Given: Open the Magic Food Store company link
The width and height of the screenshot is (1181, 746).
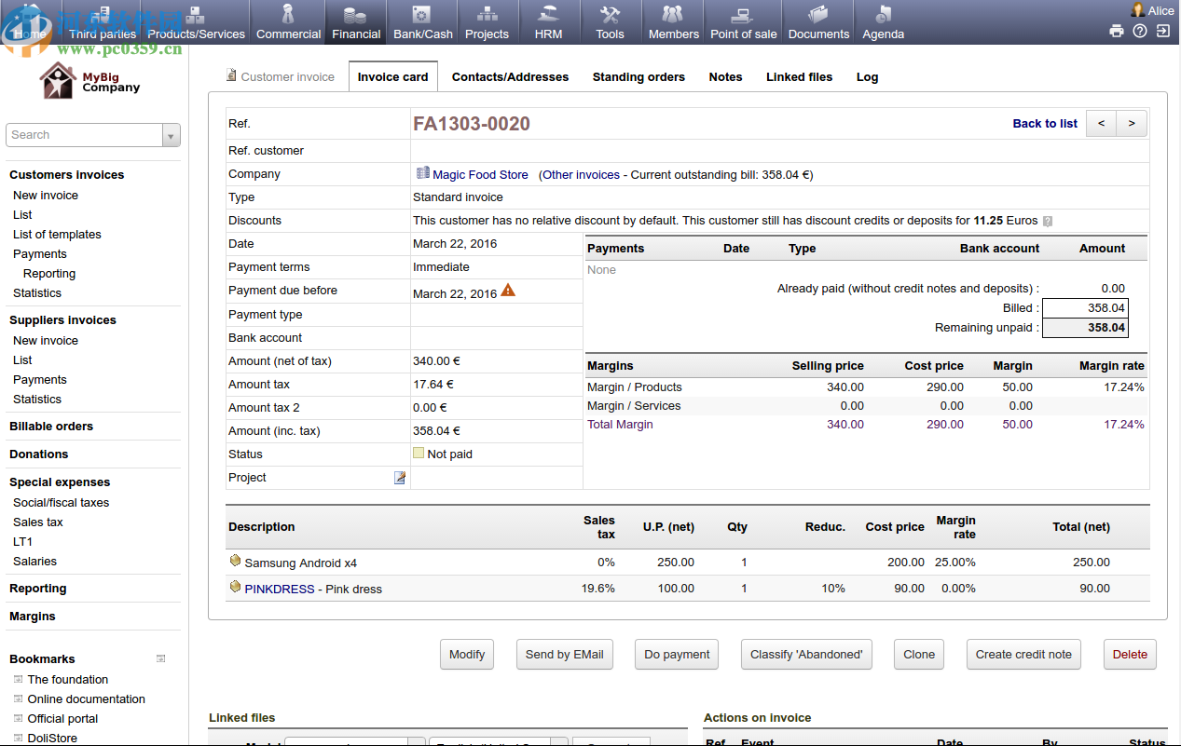Looking at the screenshot, I should coord(480,175).
